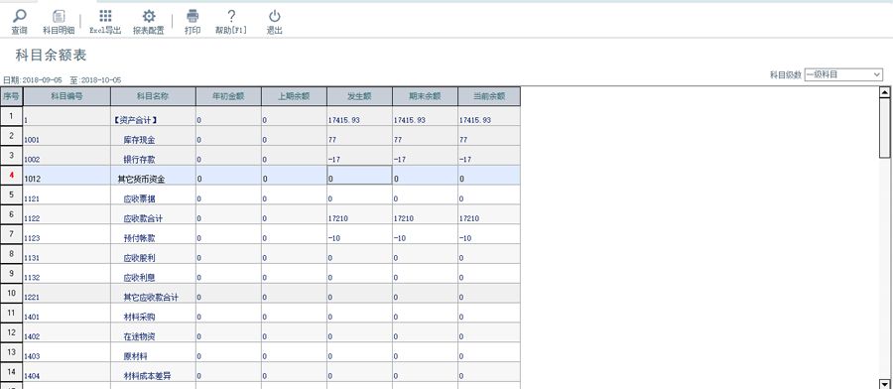Click account code 1401
Screen dimensions: 893x389
coord(32,318)
